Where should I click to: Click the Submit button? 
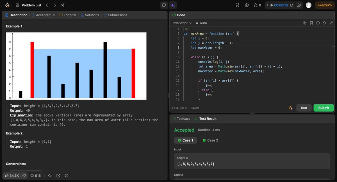click(324, 108)
